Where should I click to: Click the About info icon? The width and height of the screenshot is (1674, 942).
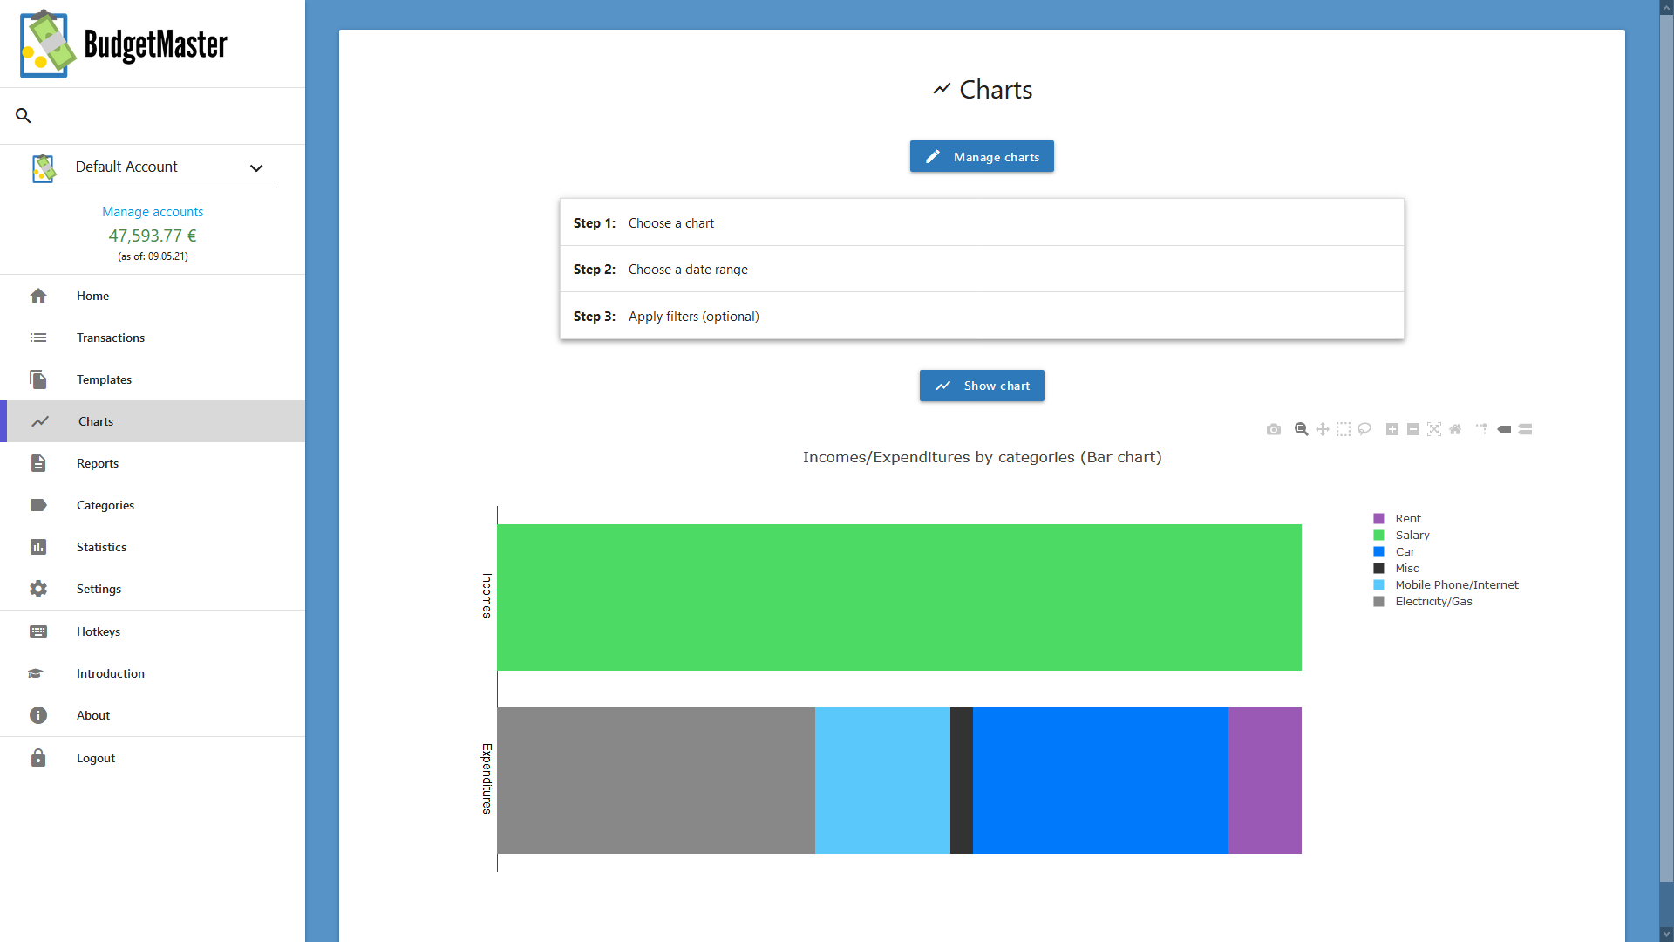click(x=38, y=715)
